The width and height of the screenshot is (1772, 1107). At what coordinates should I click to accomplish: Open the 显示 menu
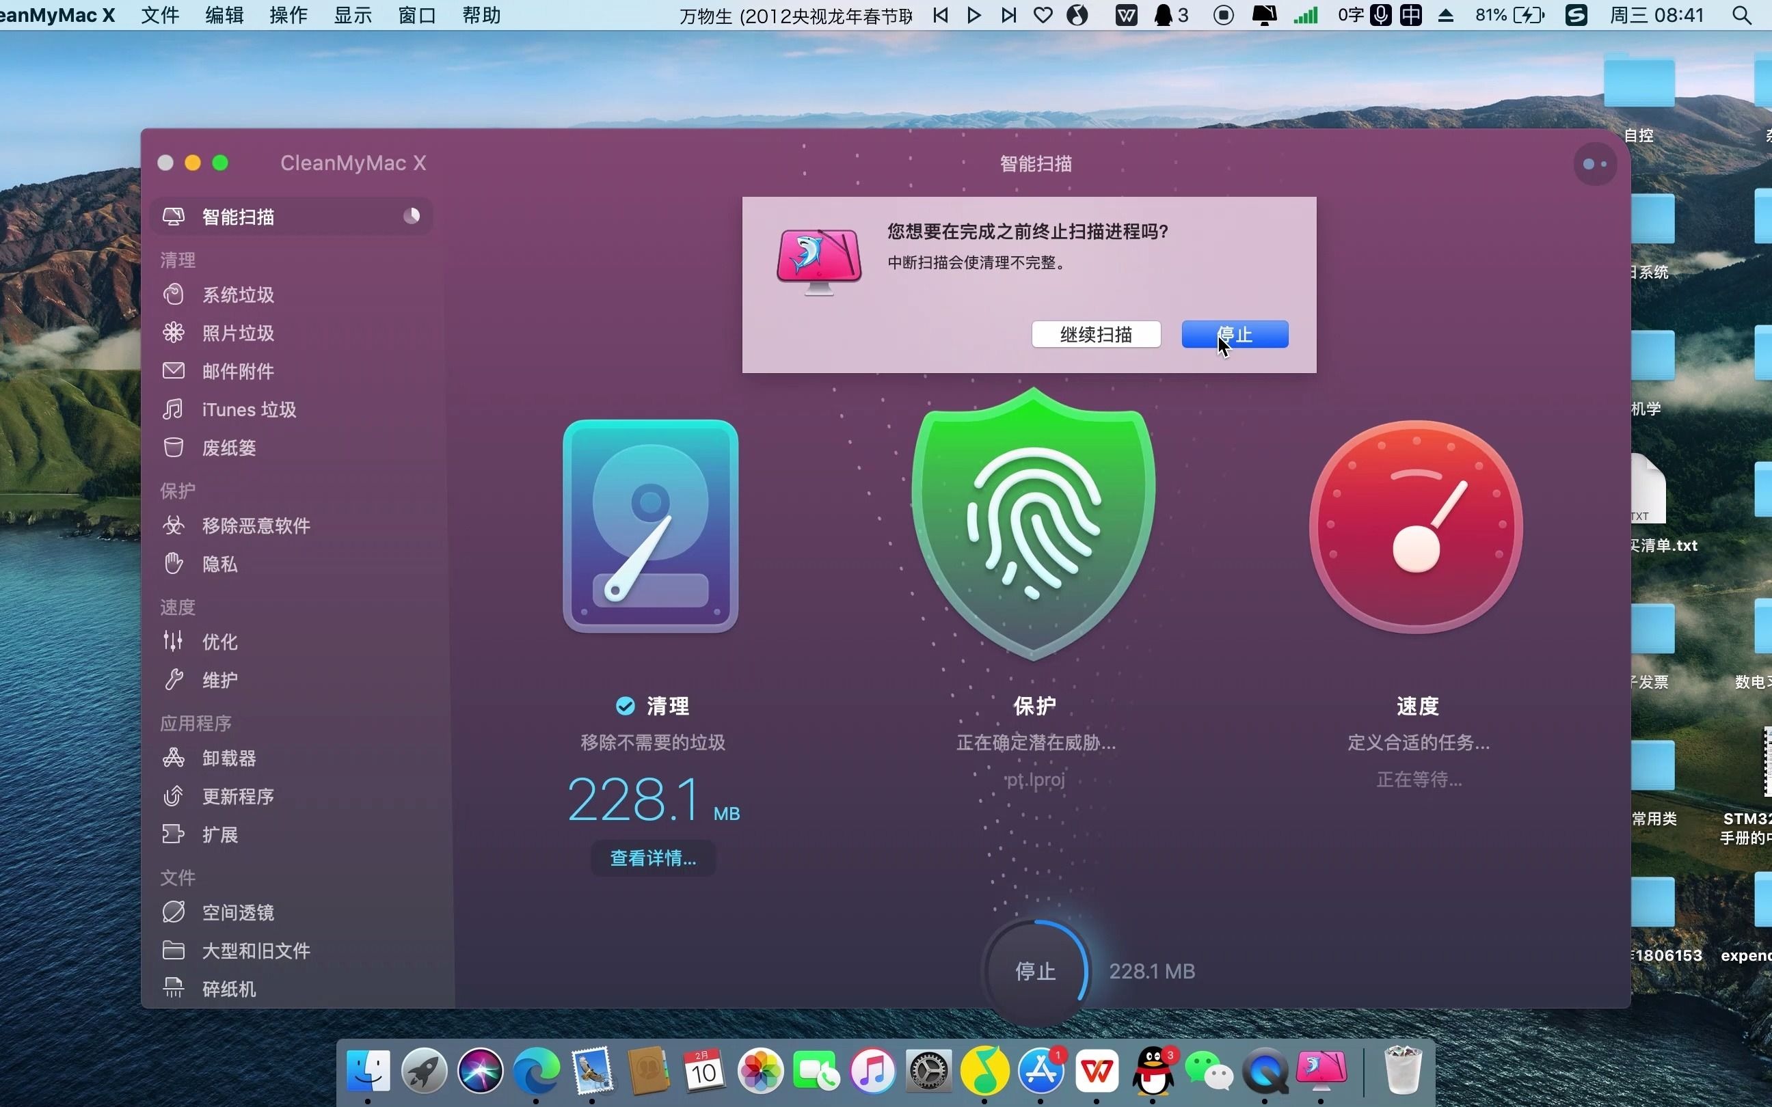[353, 14]
